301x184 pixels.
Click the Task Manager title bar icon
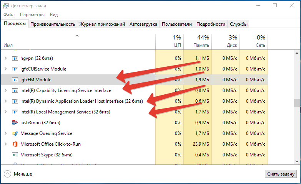(x=5, y=6)
